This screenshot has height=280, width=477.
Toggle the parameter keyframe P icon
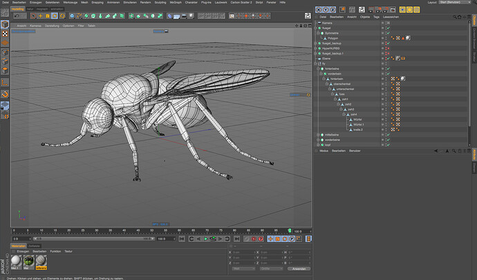tap(292, 239)
